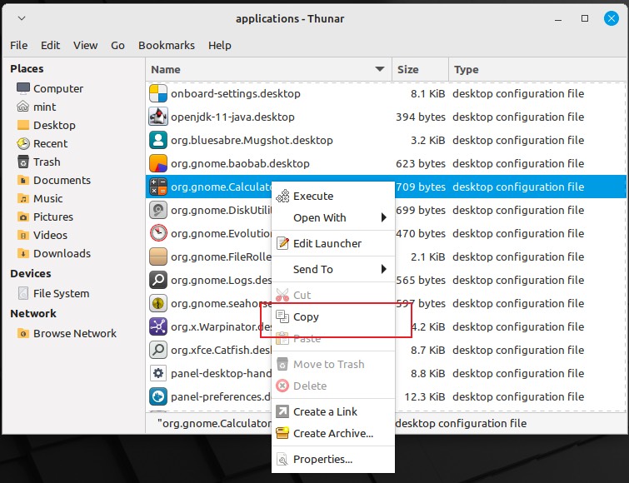Open Pictures folder in sidebar

tap(53, 217)
